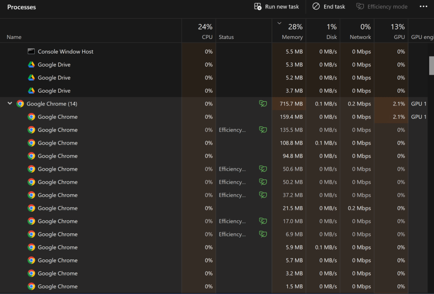Click the efficiency leaf icon in the 17.0 MB row

tap(263, 221)
